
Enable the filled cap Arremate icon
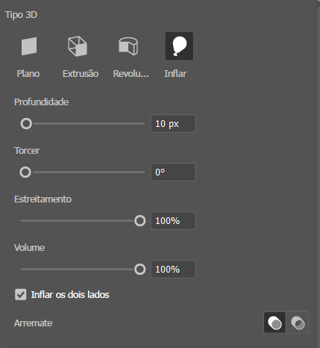274,323
